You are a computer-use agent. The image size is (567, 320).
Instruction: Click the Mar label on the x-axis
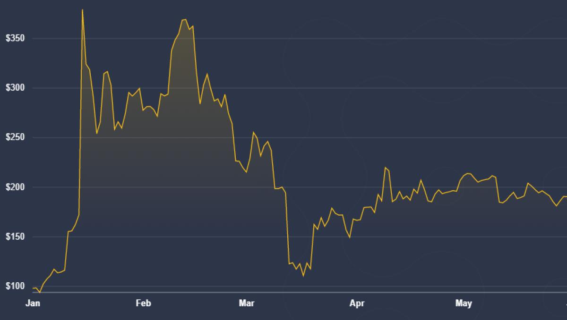tap(247, 303)
